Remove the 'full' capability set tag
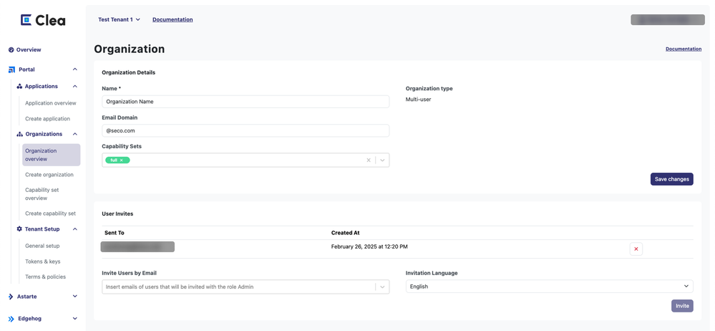The width and height of the screenshot is (715, 331). [x=122, y=160]
